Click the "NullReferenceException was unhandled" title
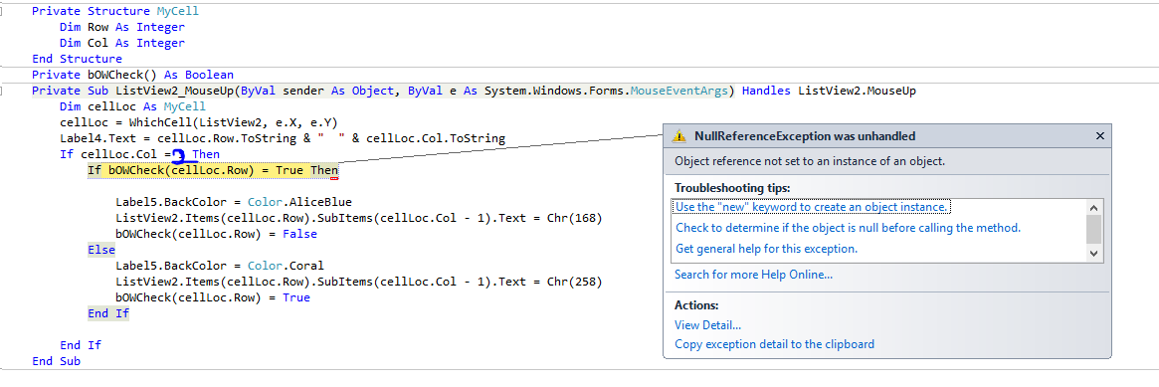 point(805,136)
